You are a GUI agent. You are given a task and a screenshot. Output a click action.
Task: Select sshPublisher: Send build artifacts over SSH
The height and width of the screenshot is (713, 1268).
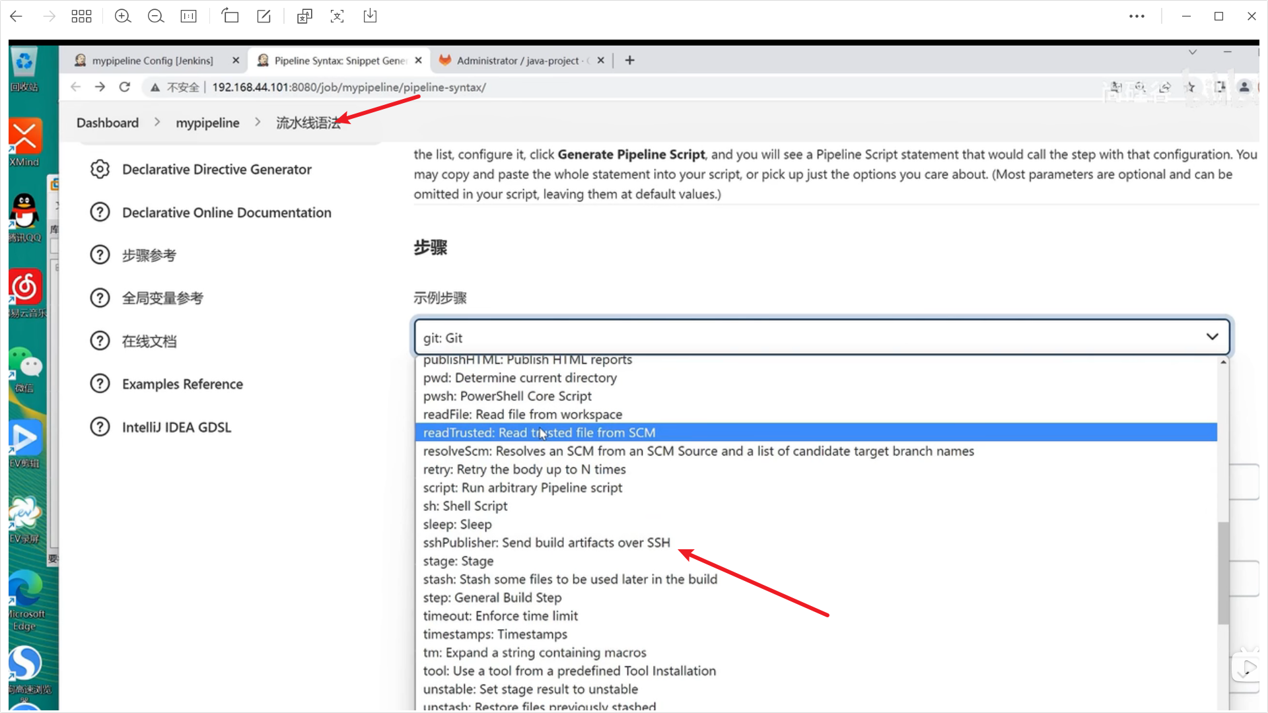tap(546, 543)
